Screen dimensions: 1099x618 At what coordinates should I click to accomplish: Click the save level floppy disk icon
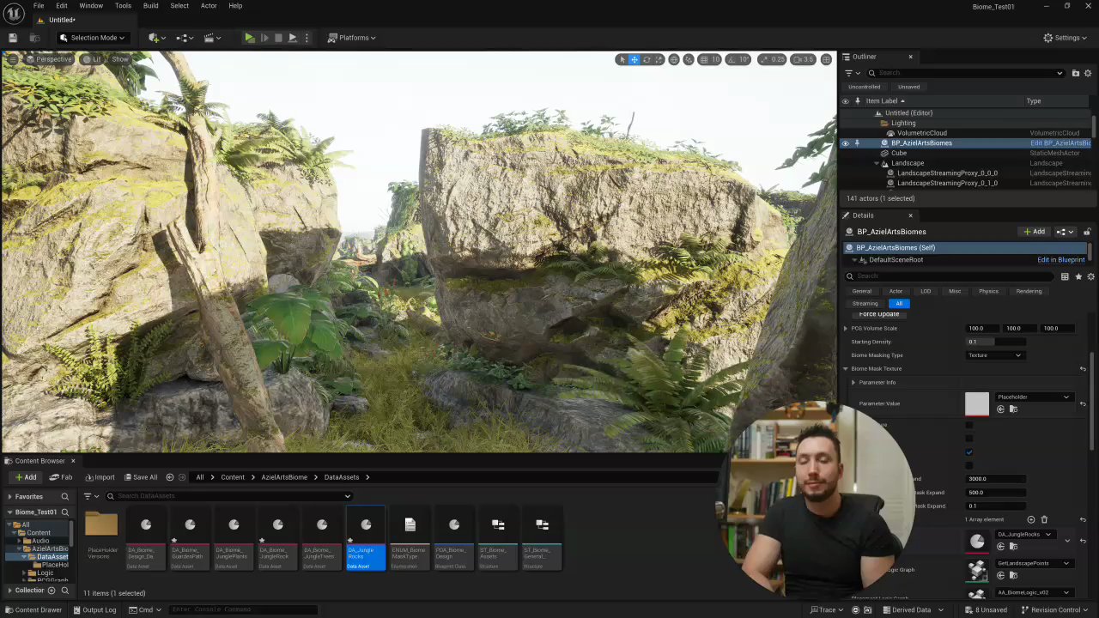click(13, 38)
